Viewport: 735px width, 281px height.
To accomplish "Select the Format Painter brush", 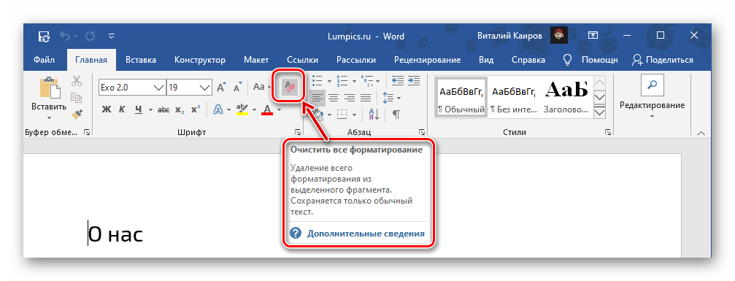I will [77, 114].
